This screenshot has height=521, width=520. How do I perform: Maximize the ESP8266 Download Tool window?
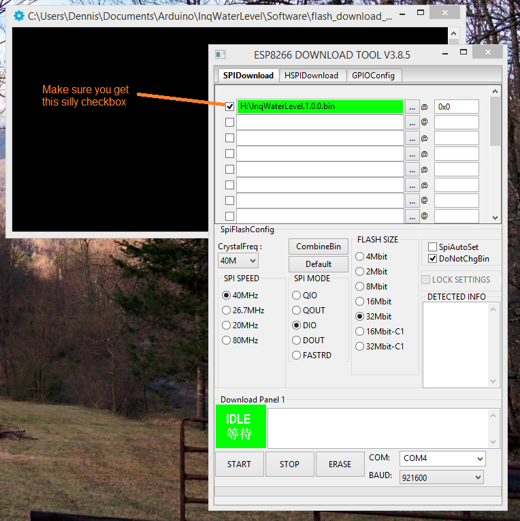tap(464, 52)
